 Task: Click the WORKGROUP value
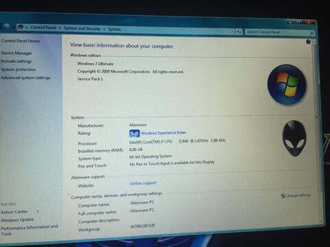pos(142,226)
